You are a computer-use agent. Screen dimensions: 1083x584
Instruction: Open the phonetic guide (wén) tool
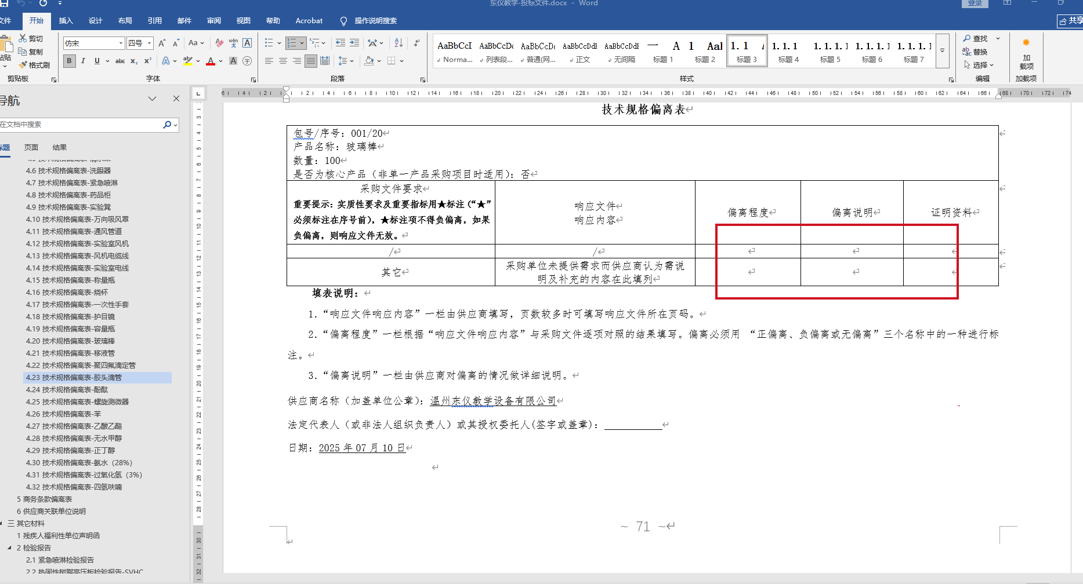coord(233,43)
